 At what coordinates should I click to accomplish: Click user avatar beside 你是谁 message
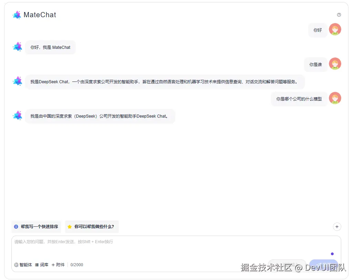(335, 64)
